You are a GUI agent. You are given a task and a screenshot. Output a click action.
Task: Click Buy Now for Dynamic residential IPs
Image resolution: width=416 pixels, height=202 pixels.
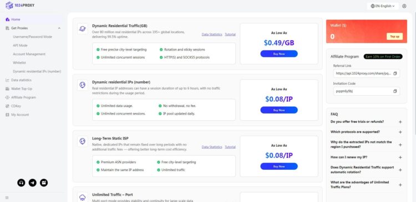tap(279, 110)
